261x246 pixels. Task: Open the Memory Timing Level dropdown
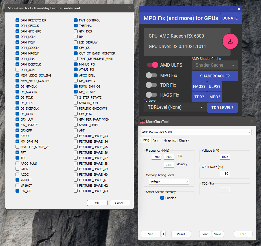169,182
